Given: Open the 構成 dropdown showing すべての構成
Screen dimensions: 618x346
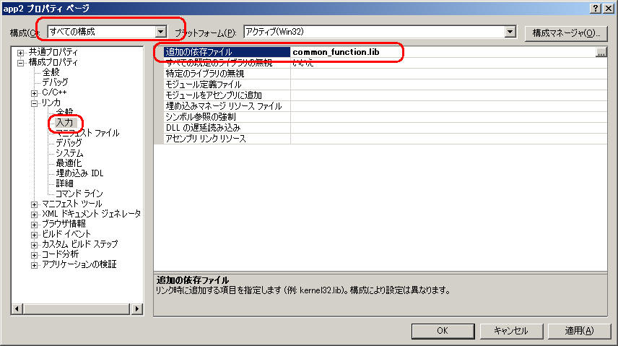Looking at the screenshot, I should (161, 33).
